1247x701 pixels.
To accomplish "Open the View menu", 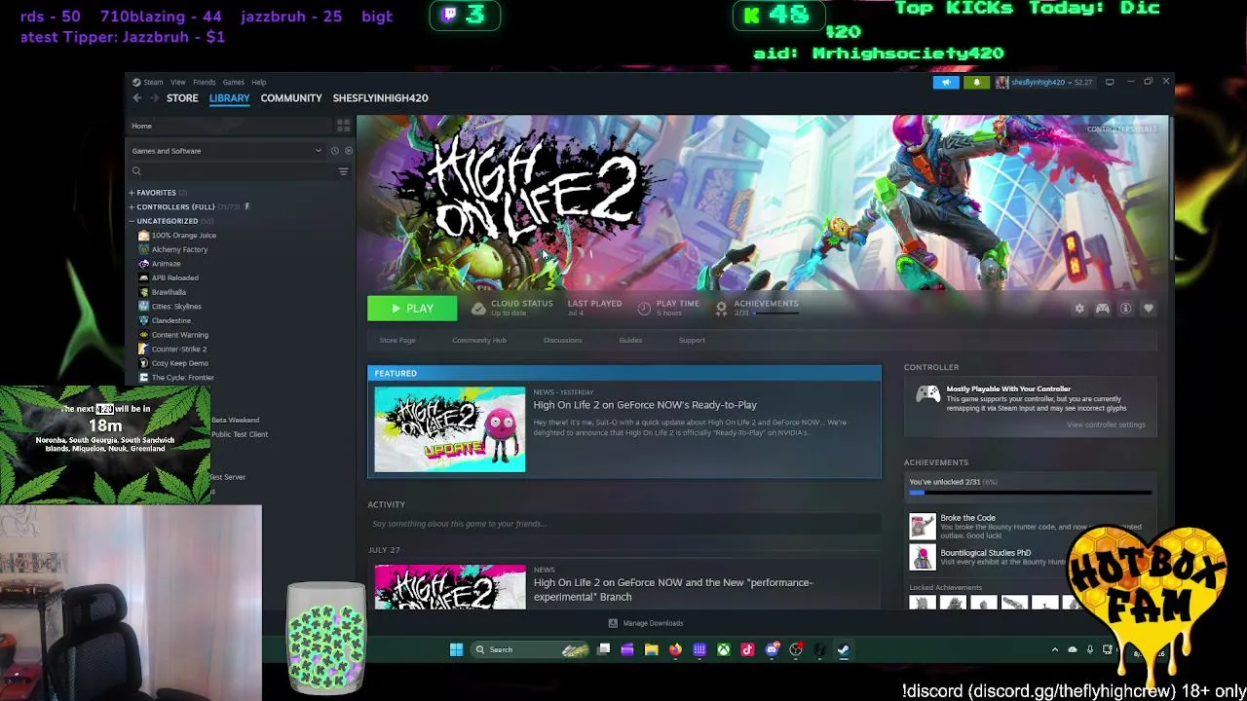I will [x=178, y=82].
